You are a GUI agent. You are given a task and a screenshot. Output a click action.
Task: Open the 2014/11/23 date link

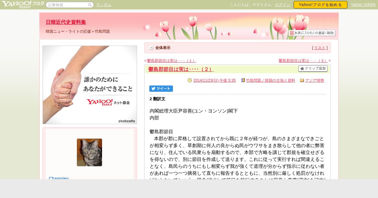tap(215, 80)
